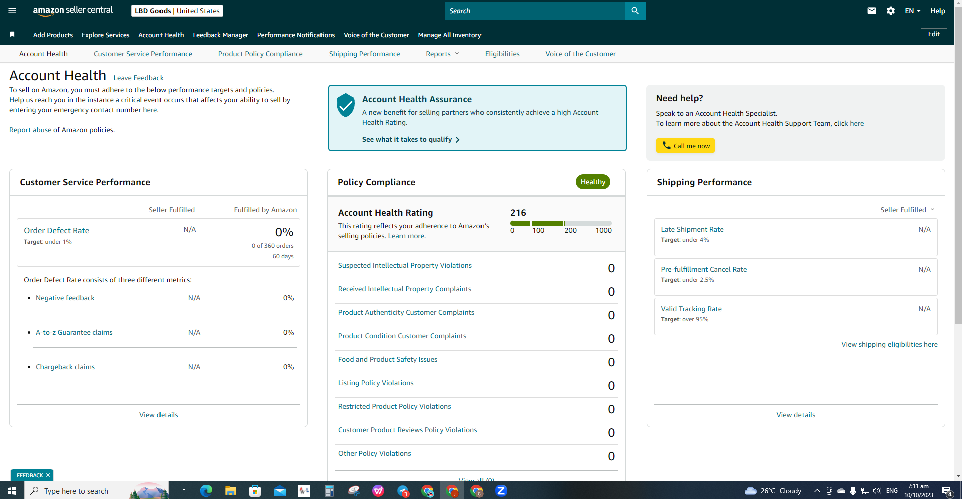Click the bookmark flag icon
962x499 pixels.
pos(12,34)
